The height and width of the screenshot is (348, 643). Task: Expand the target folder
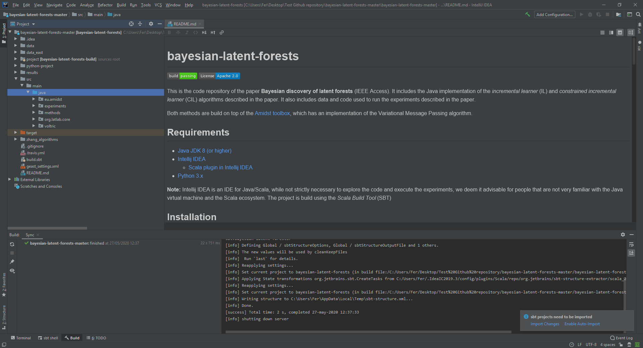pos(15,133)
